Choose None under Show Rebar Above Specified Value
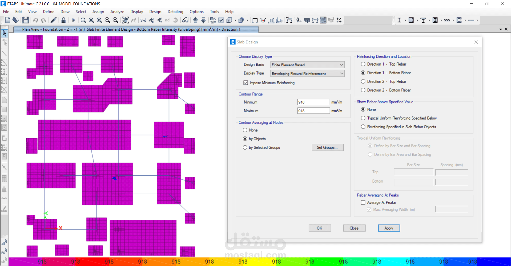This screenshot has width=511, height=266. pos(368,110)
